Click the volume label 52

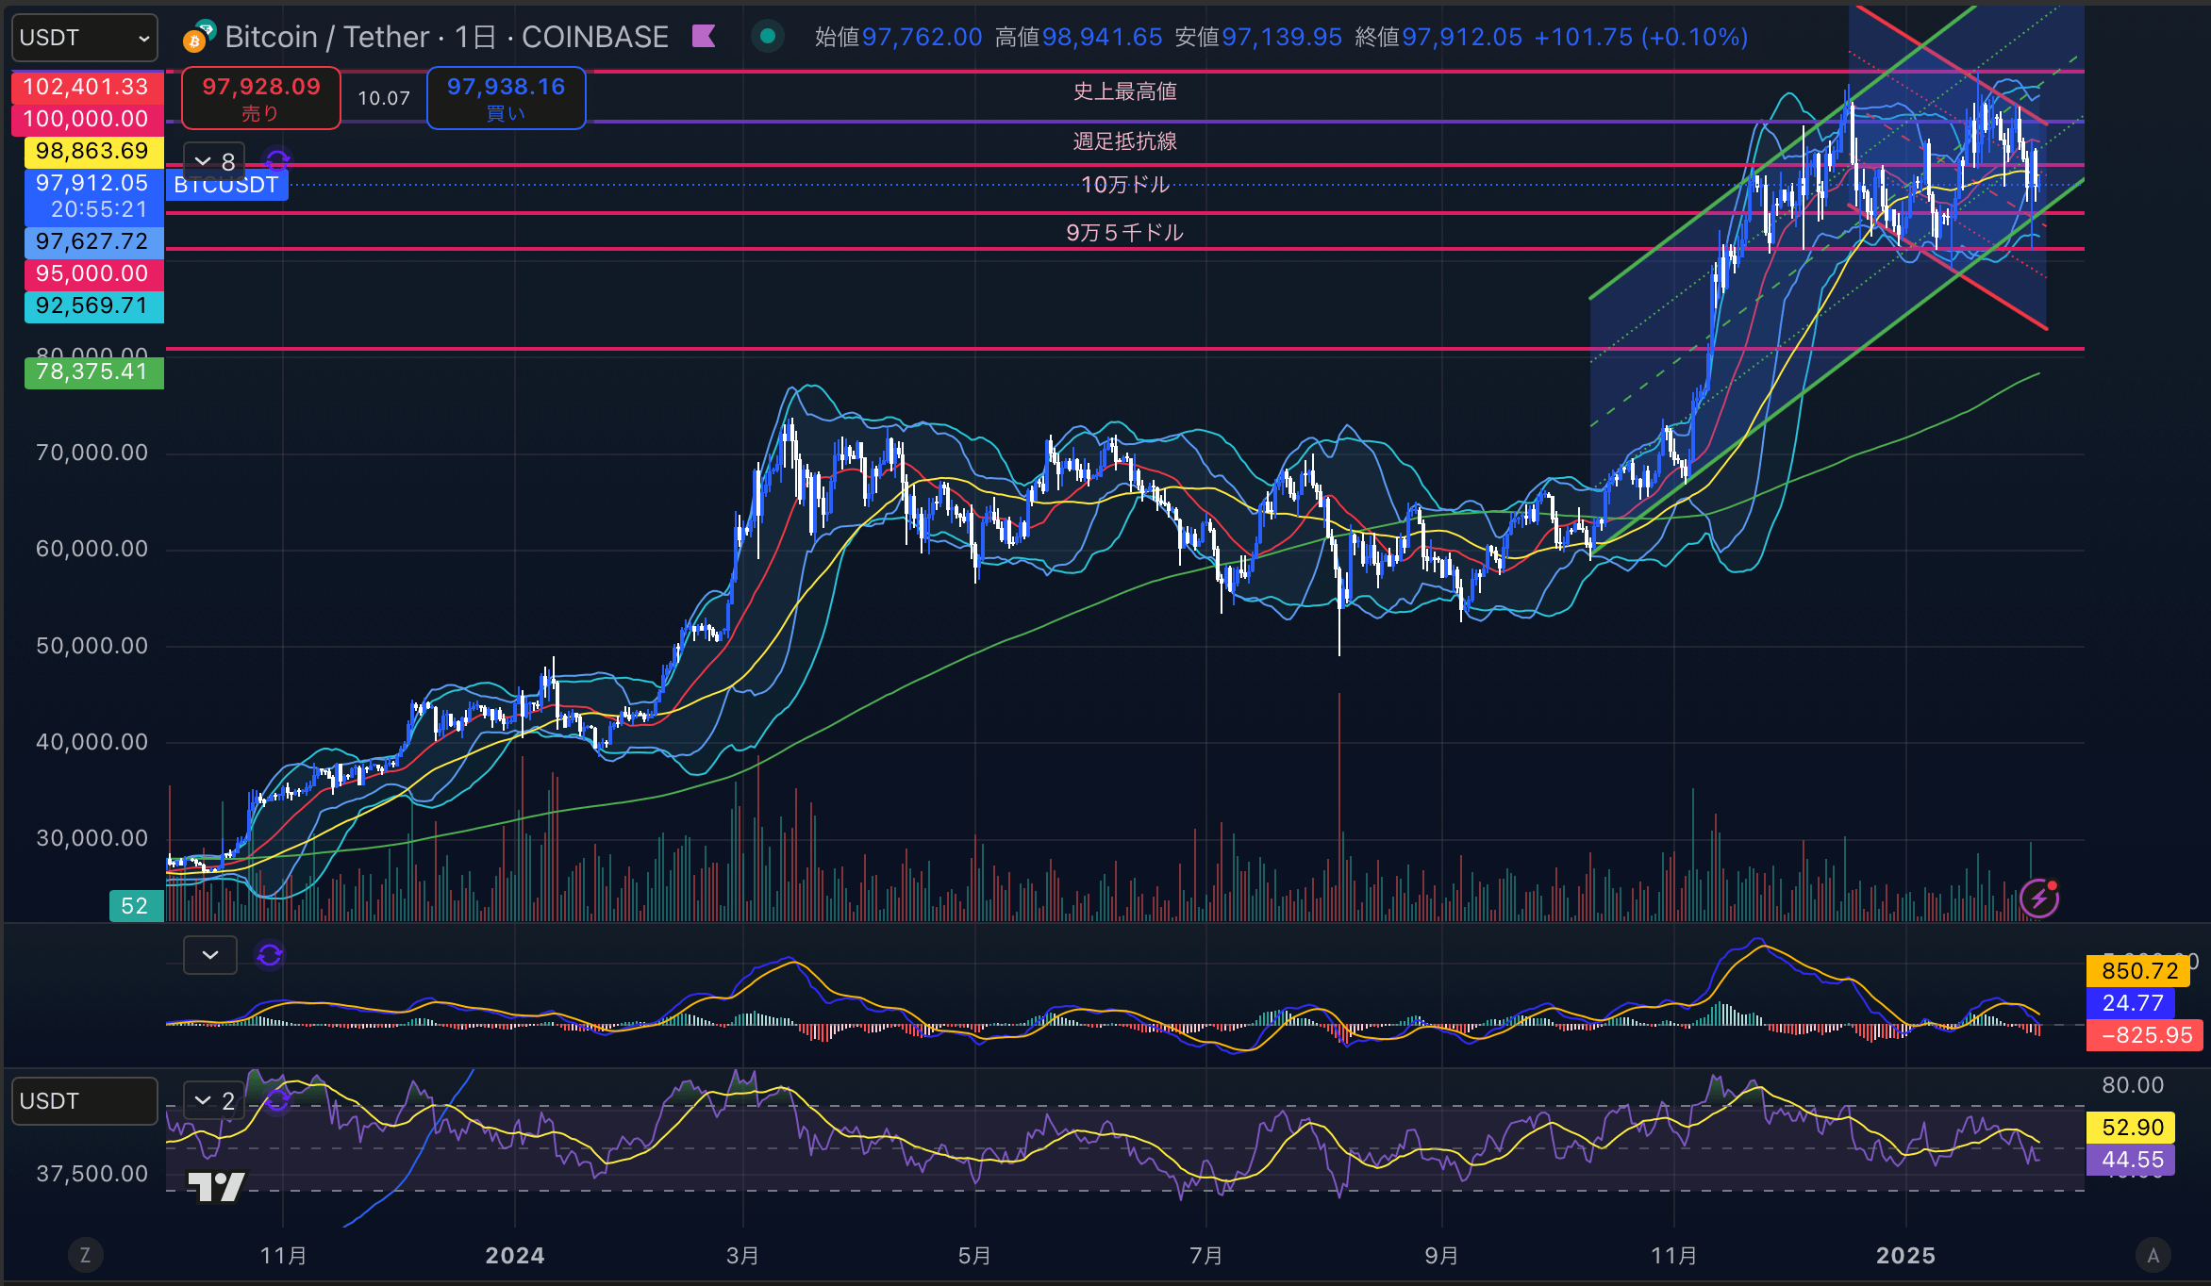[136, 906]
